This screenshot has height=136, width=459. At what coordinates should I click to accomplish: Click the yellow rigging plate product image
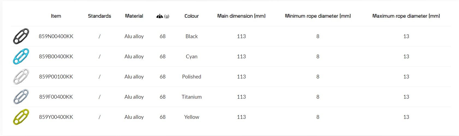pyautogui.click(x=21, y=117)
